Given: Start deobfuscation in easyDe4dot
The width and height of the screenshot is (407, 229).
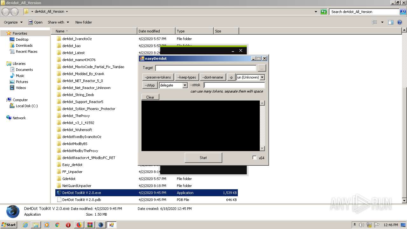Looking at the screenshot, I should pos(203,158).
